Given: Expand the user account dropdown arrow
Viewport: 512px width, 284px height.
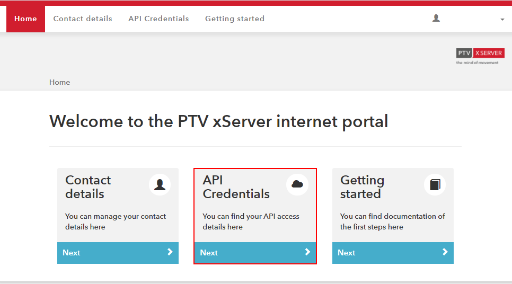Looking at the screenshot, I should [x=502, y=20].
